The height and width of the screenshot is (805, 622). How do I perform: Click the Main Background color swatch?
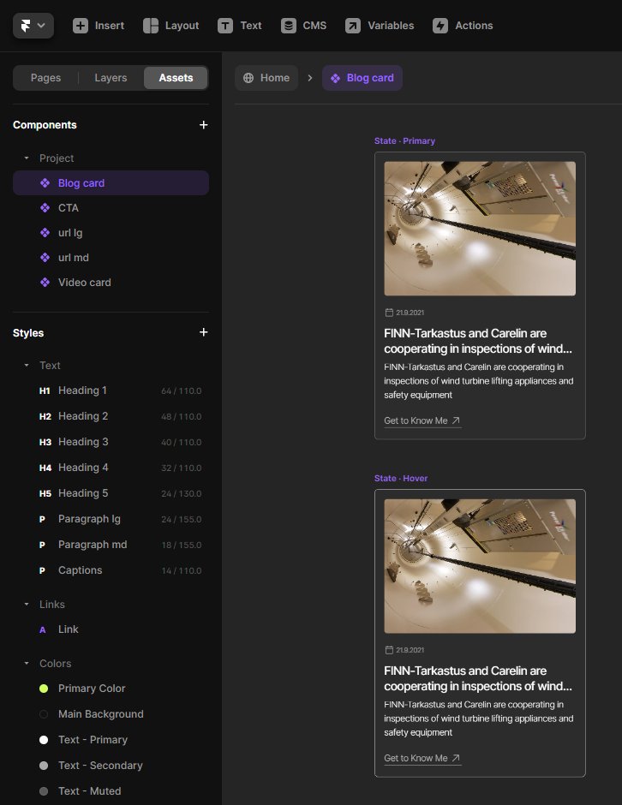(44, 714)
